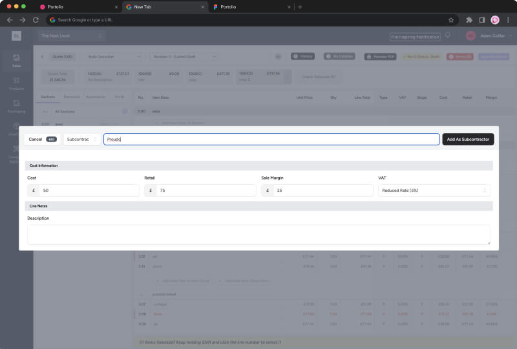
Task: Click the Description text area
Action: coord(258,234)
